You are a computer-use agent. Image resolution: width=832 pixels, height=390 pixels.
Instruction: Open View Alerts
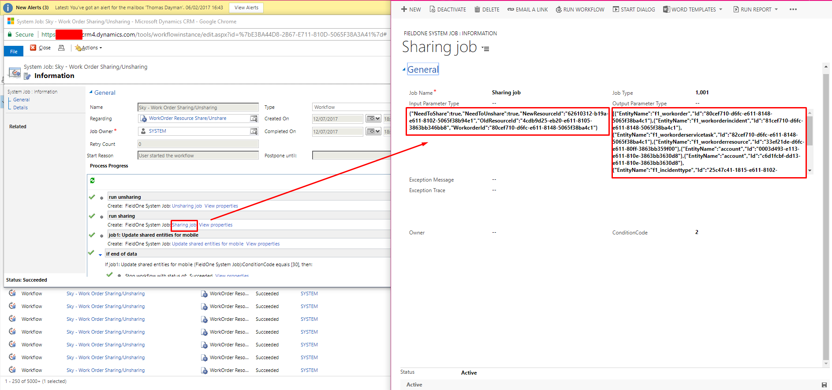tap(246, 7)
